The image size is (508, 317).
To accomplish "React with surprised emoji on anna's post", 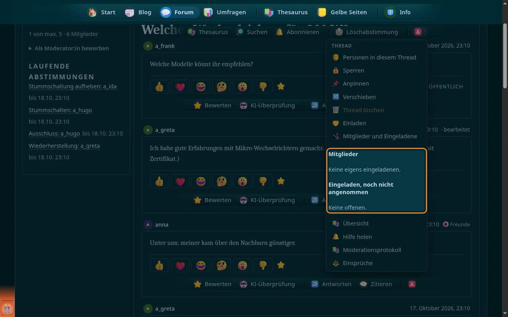I will (x=242, y=265).
